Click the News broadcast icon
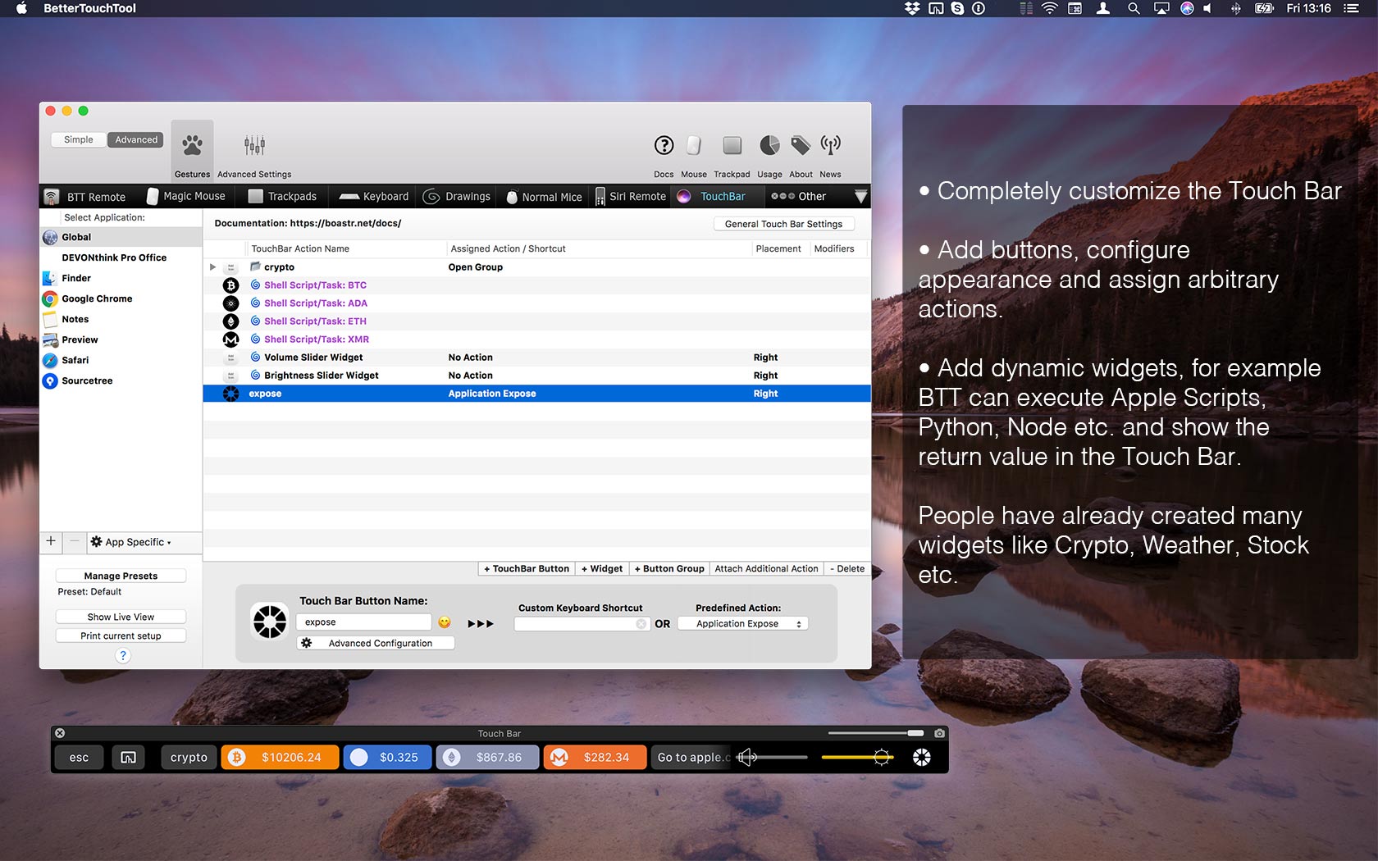The image size is (1378, 861). click(x=830, y=146)
